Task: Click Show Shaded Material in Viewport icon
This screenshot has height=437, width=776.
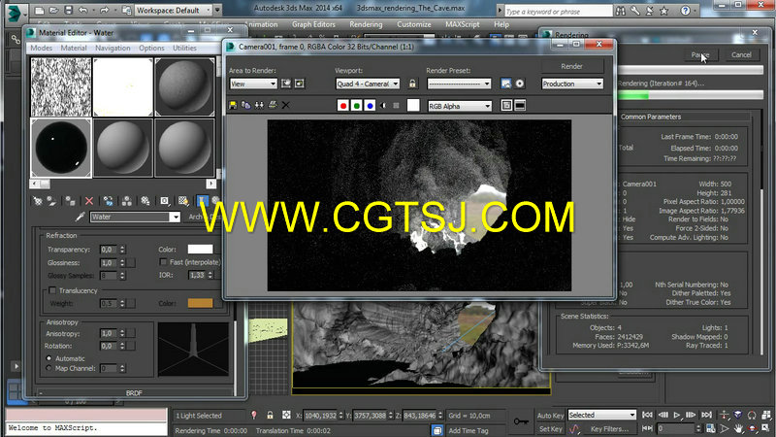Action: pyautogui.click(x=183, y=201)
